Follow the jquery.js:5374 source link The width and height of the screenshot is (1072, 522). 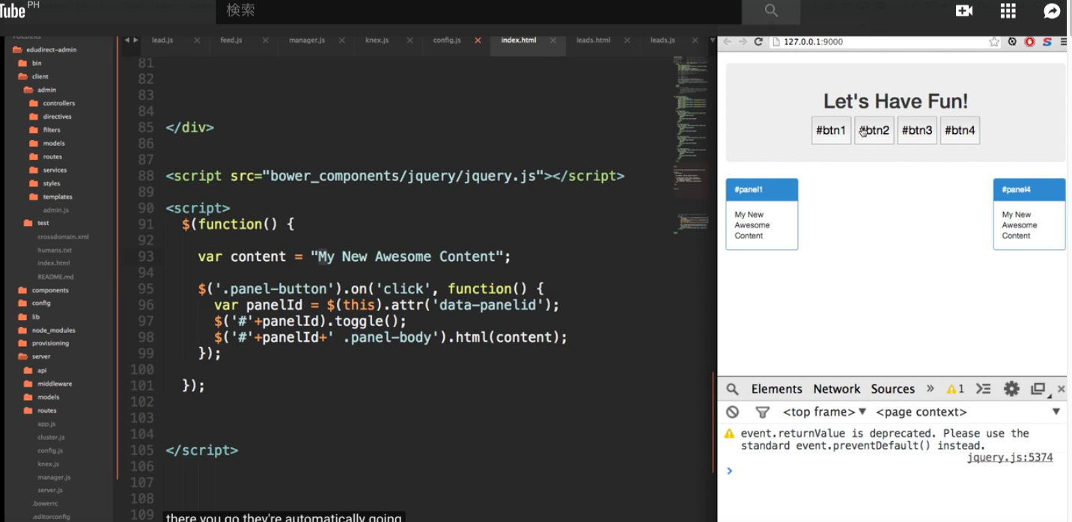[x=1009, y=458]
